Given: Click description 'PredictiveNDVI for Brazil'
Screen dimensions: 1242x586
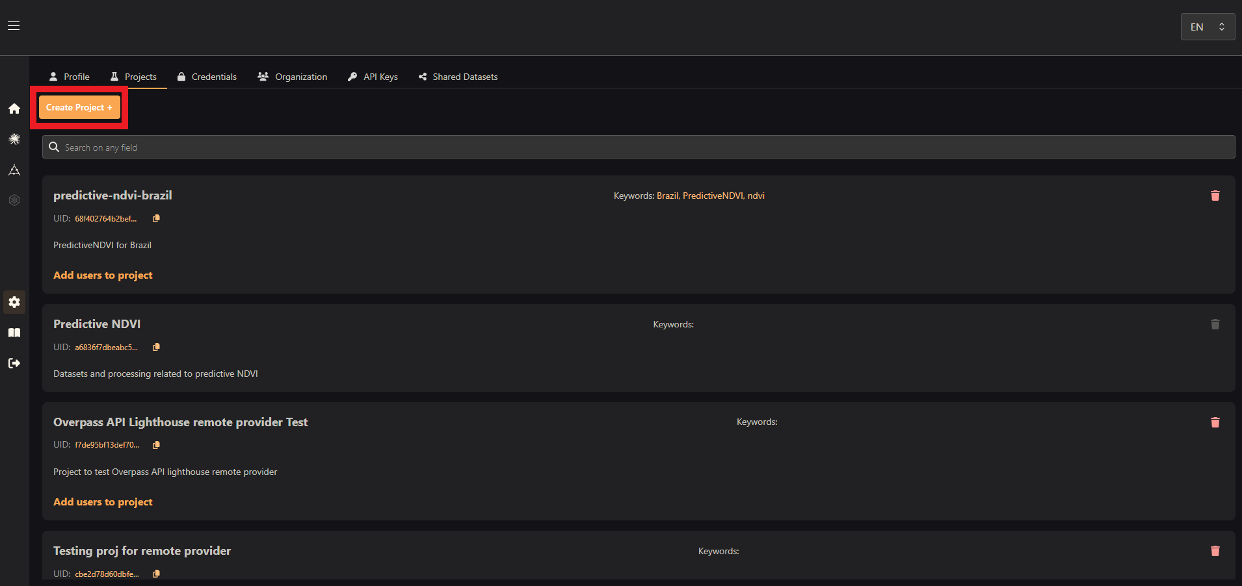Looking at the screenshot, I should click(x=102, y=245).
